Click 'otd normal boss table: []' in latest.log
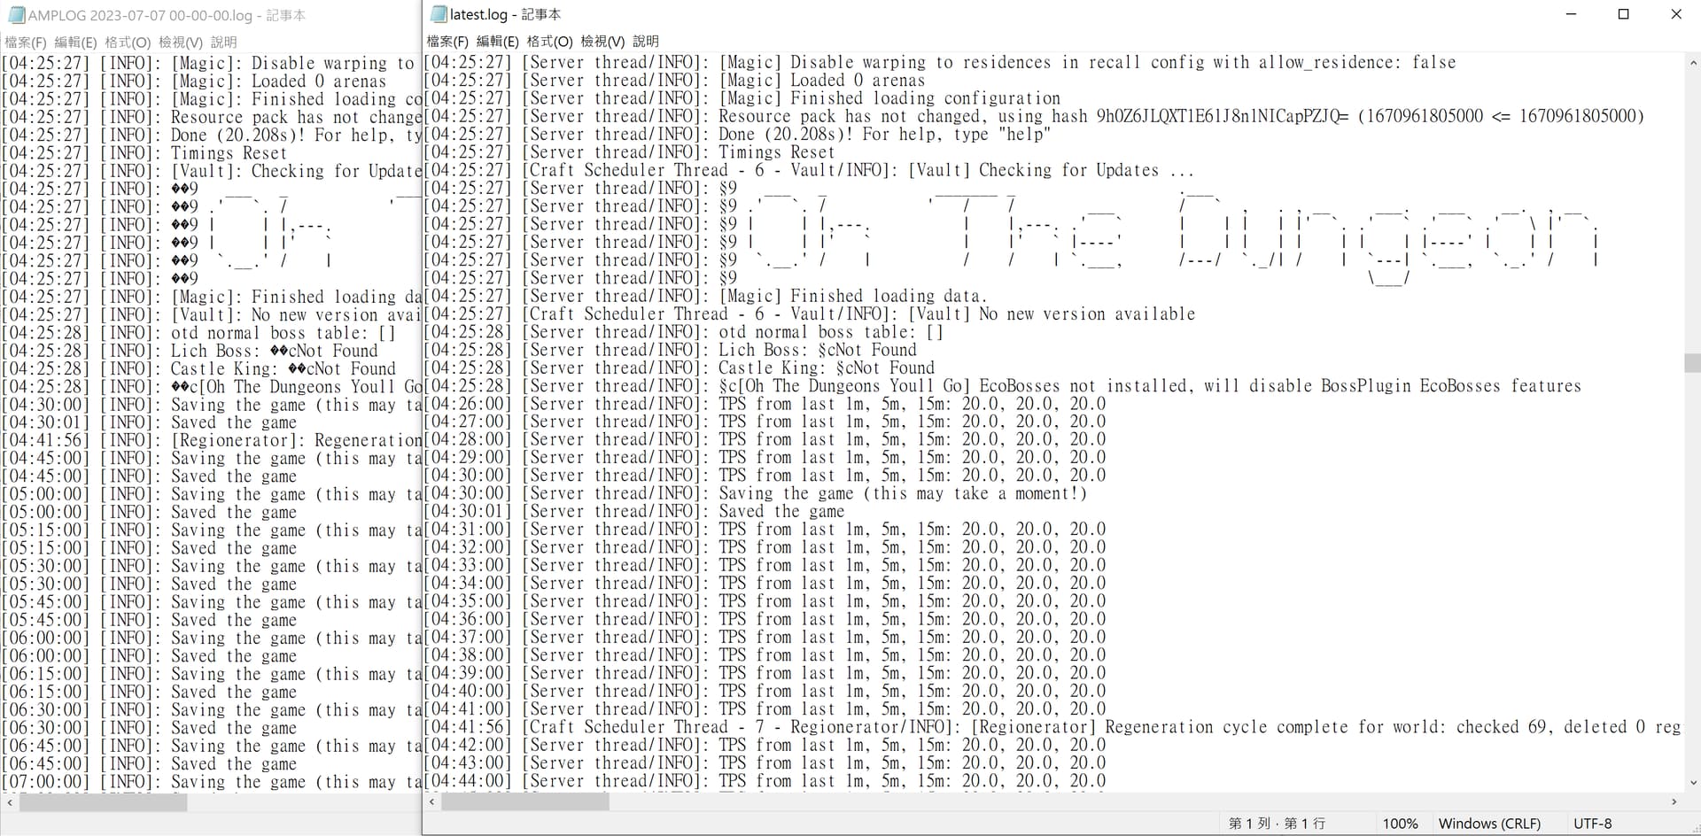Screen dimensions: 1701x836 tap(683, 332)
